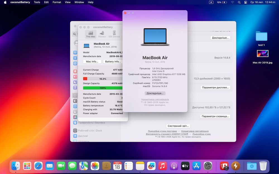Open the Sound speaker icon in Settings sidebar

coord(75,77)
